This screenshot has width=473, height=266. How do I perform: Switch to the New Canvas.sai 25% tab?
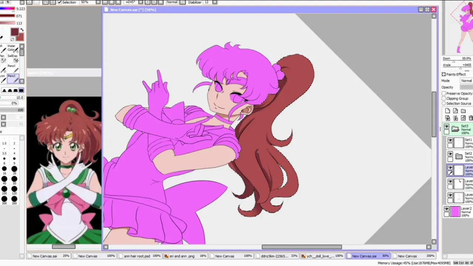(48, 256)
